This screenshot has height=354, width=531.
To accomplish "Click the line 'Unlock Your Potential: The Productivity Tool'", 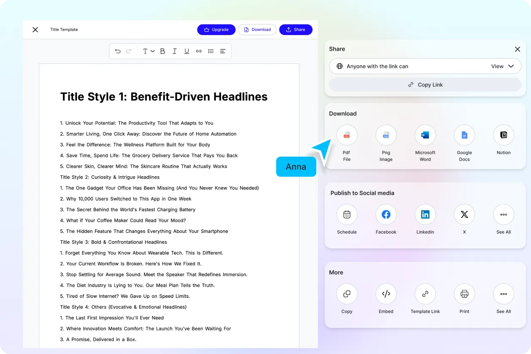I will coord(137,123).
